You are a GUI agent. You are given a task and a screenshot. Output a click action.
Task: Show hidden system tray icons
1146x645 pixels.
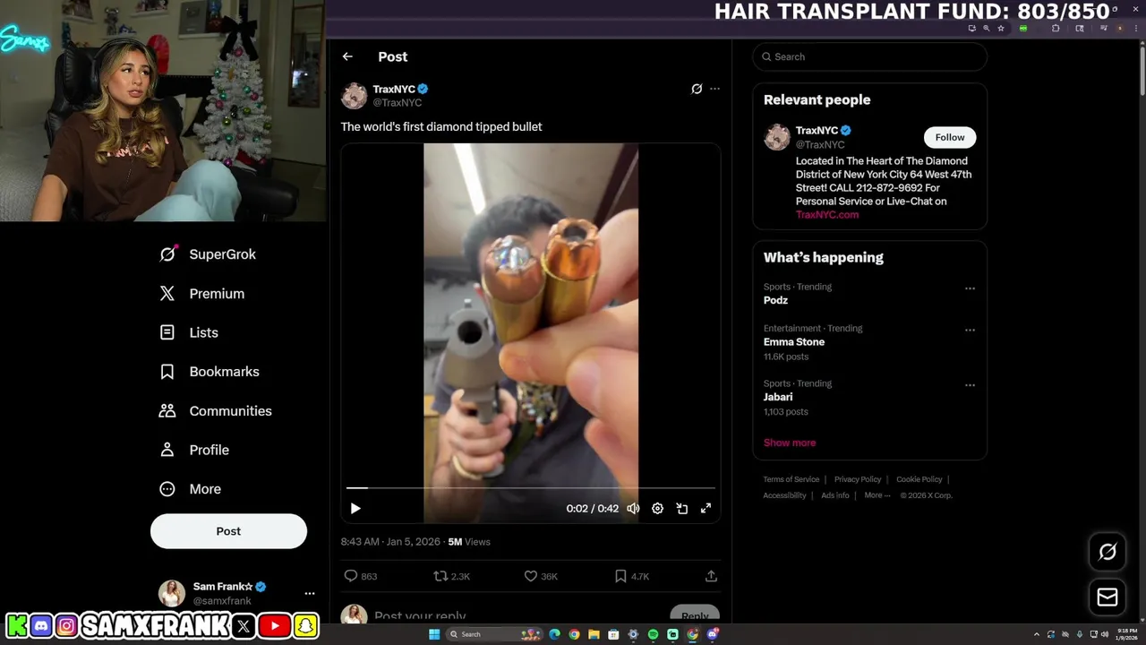pos(1037,634)
